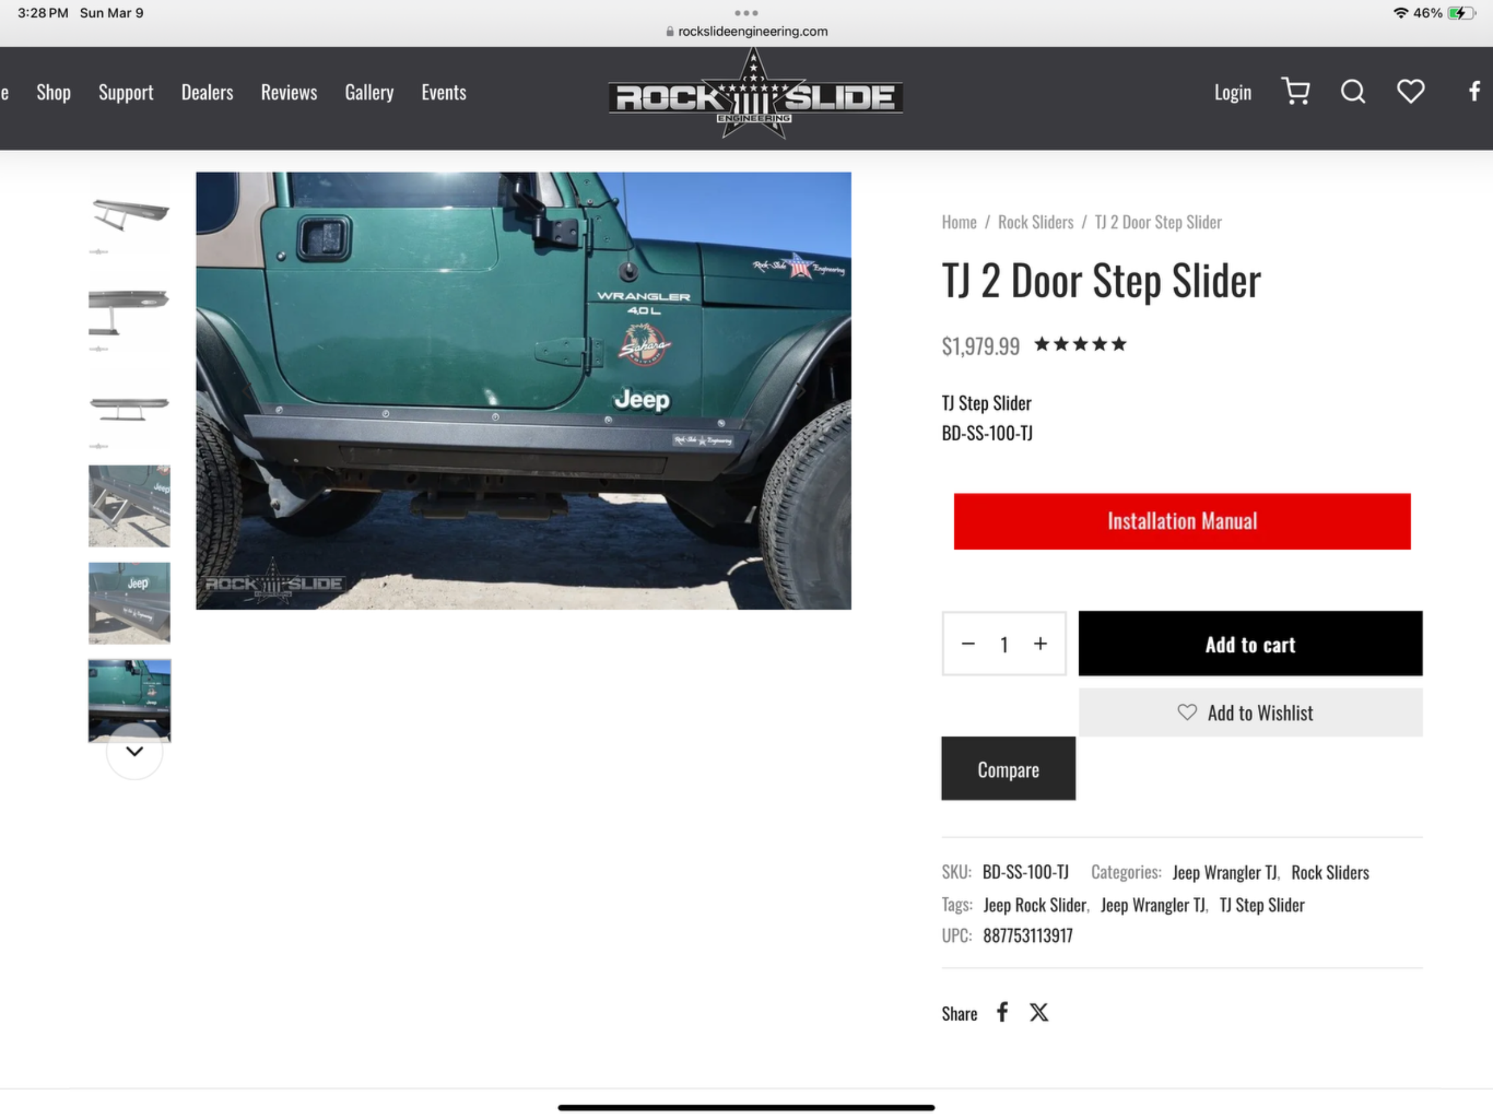The height and width of the screenshot is (1119, 1493).
Task: Click Add to cart
Action: tap(1250, 644)
